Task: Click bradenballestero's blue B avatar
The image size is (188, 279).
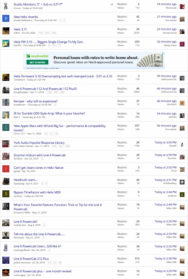Action: [x=6, y=18]
